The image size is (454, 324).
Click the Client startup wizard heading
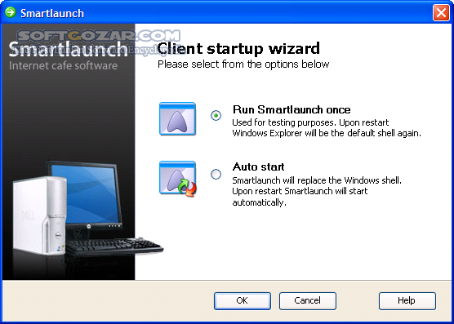tap(238, 48)
